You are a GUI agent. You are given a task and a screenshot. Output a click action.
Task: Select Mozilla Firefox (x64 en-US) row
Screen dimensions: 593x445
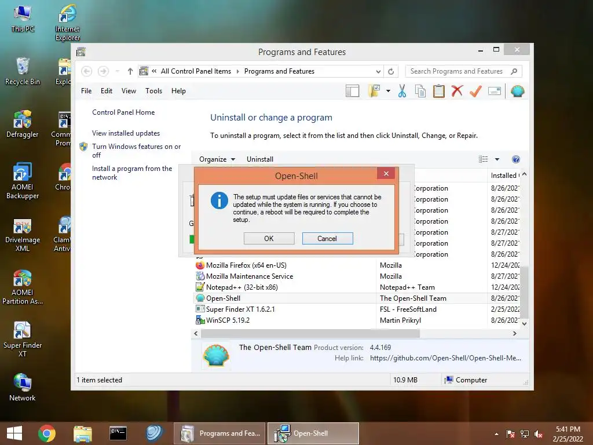pos(357,265)
